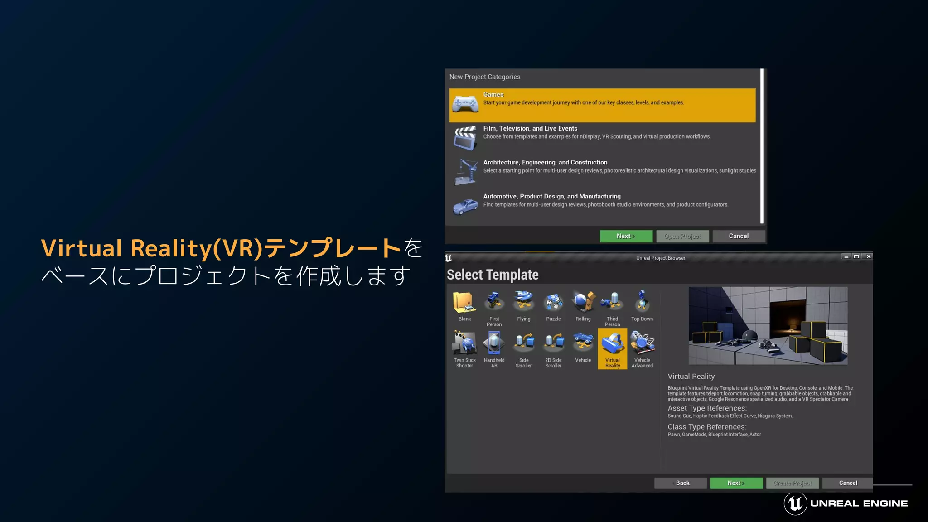Maximize the Unreal Project Browser window
This screenshot has width=928, height=522.
[x=856, y=256]
